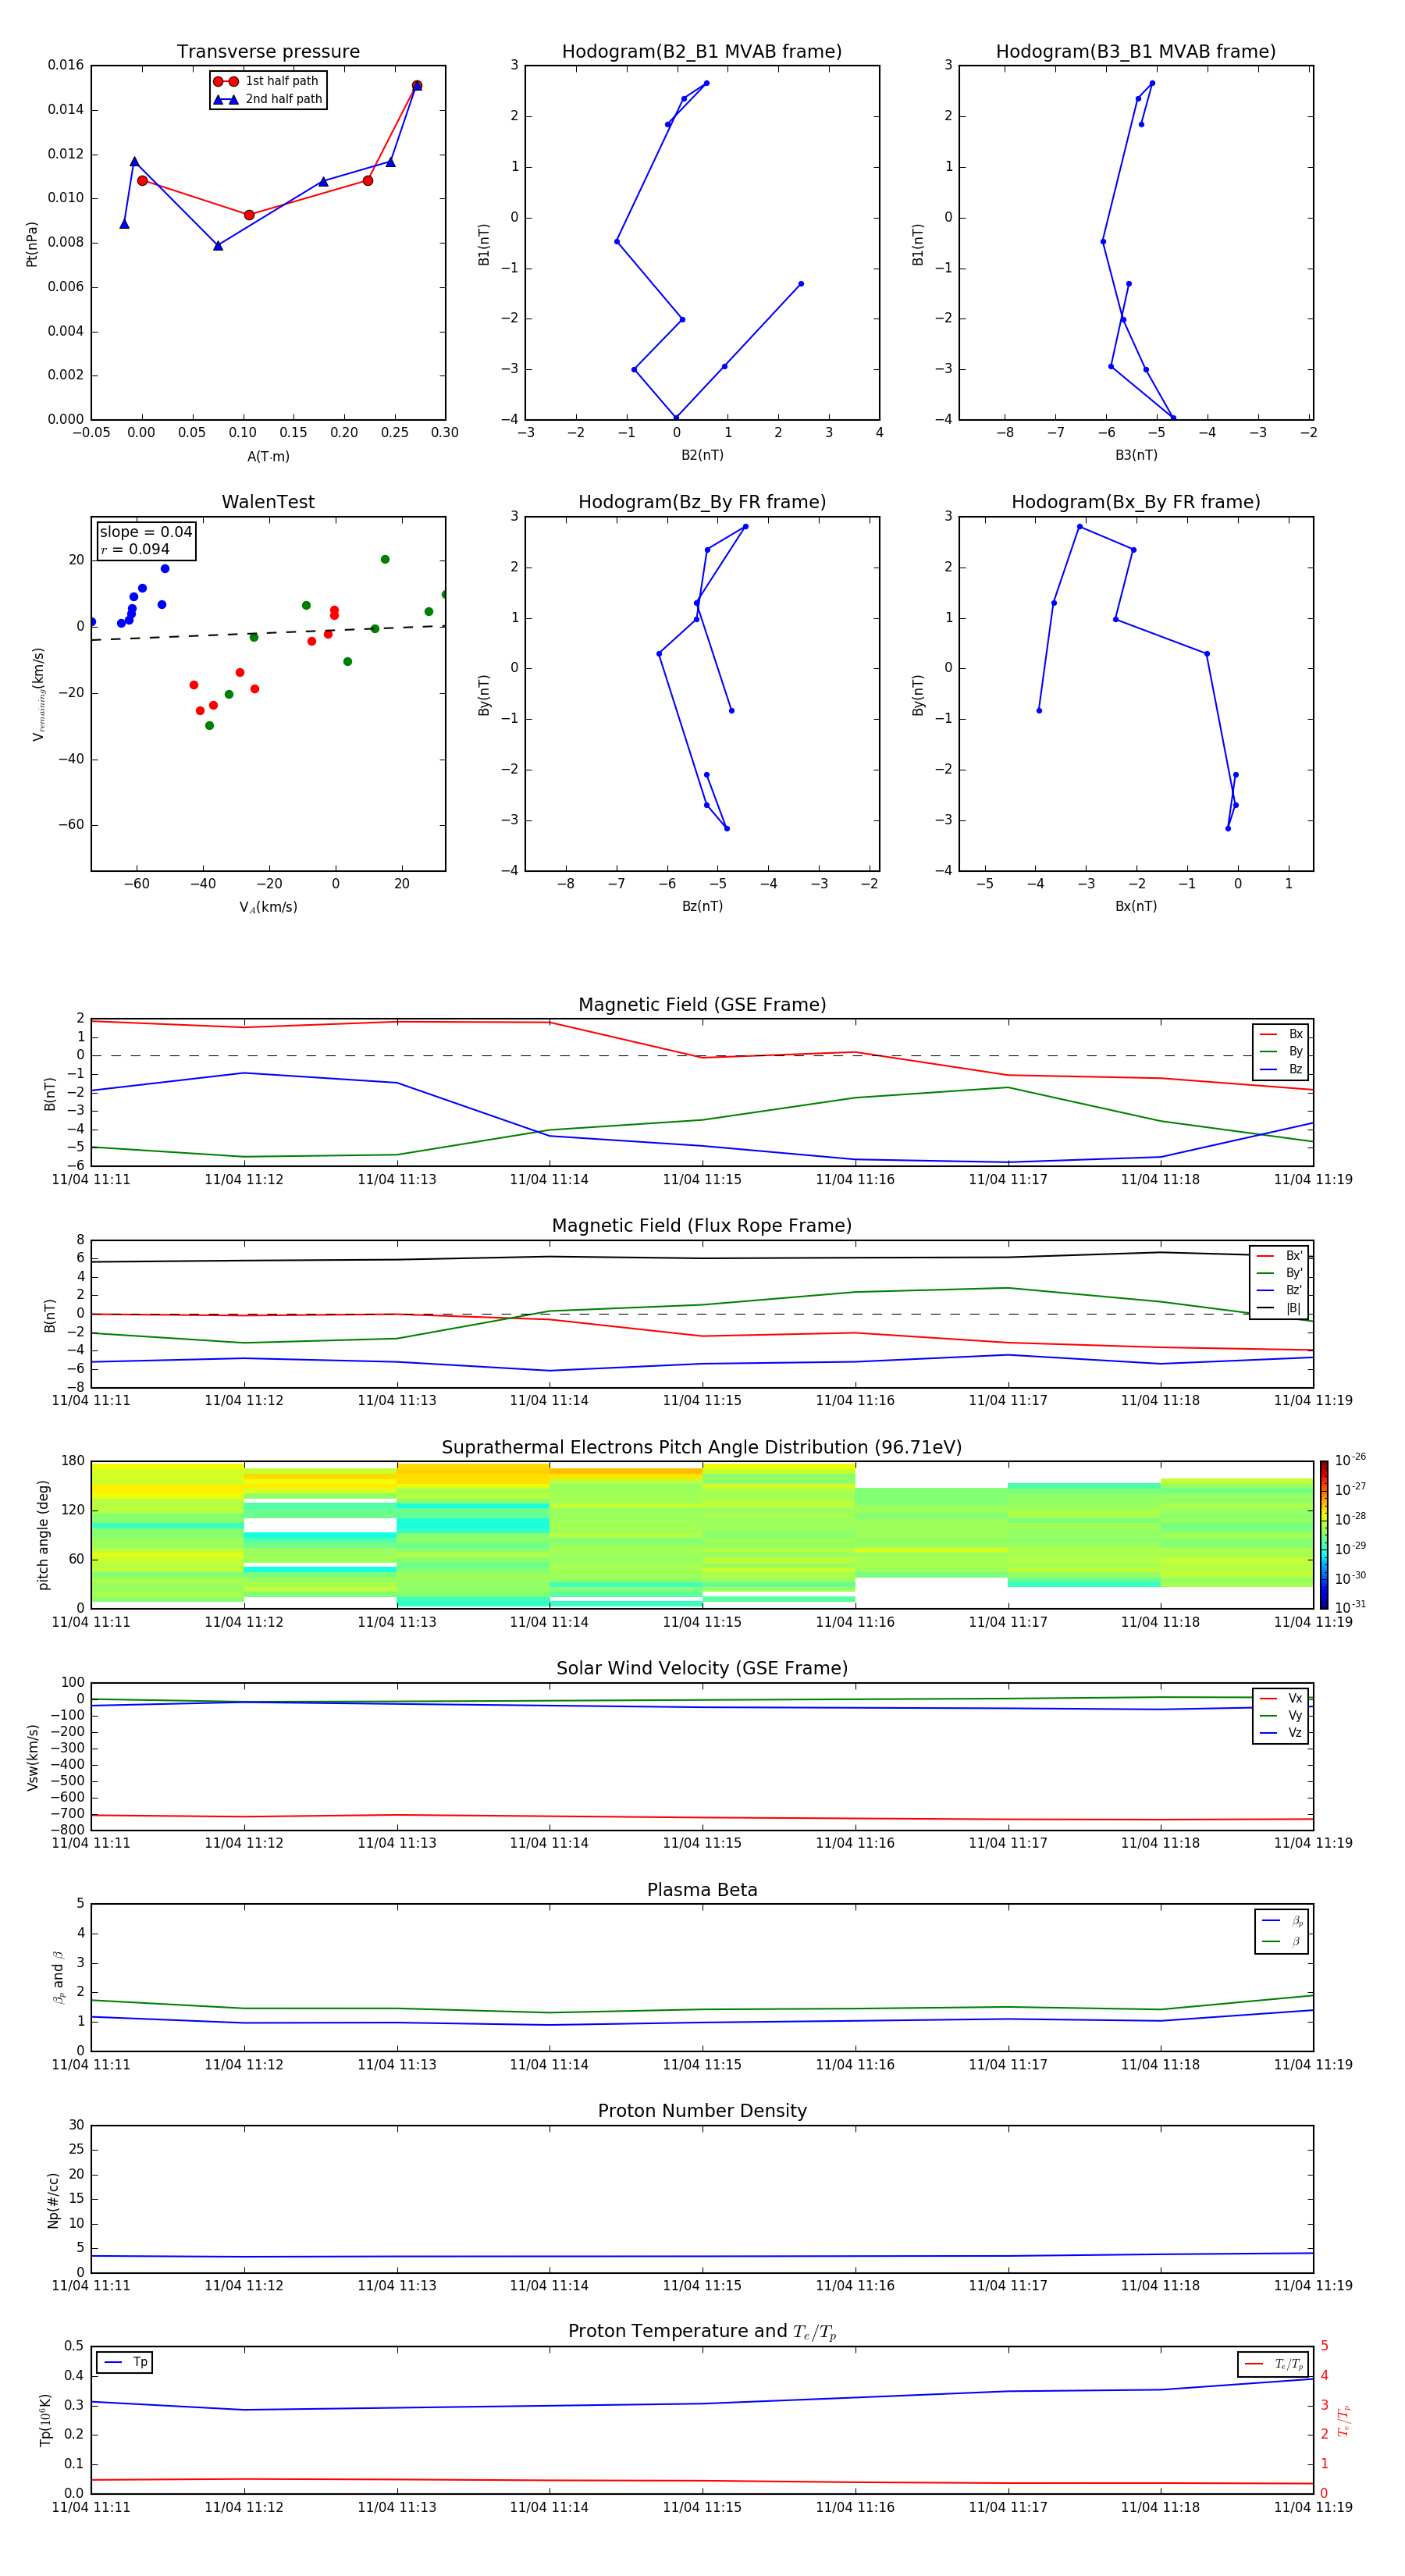Click the 'Proton Number Density' title

click(702, 2111)
